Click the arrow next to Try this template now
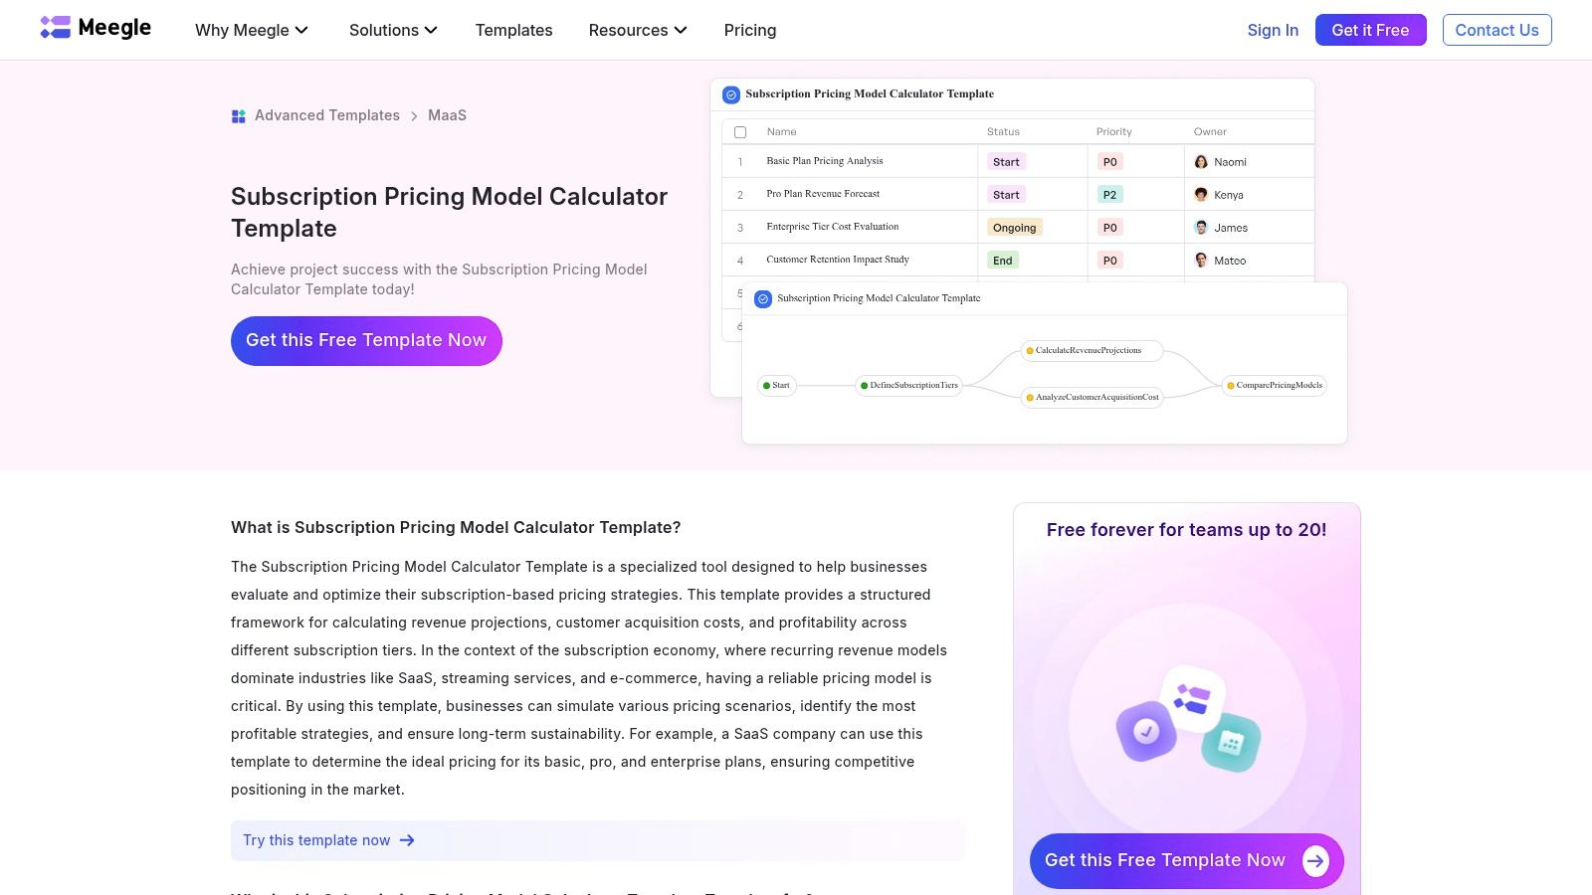This screenshot has height=895, width=1592. [x=407, y=840]
